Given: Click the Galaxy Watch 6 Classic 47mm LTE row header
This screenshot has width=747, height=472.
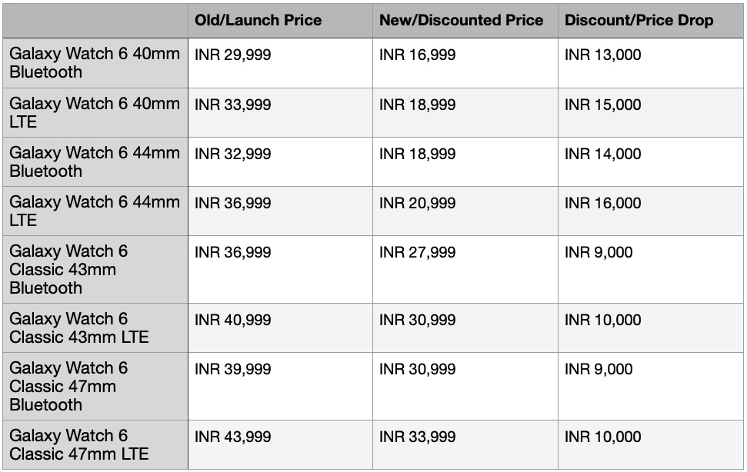Looking at the screenshot, I should (95, 444).
